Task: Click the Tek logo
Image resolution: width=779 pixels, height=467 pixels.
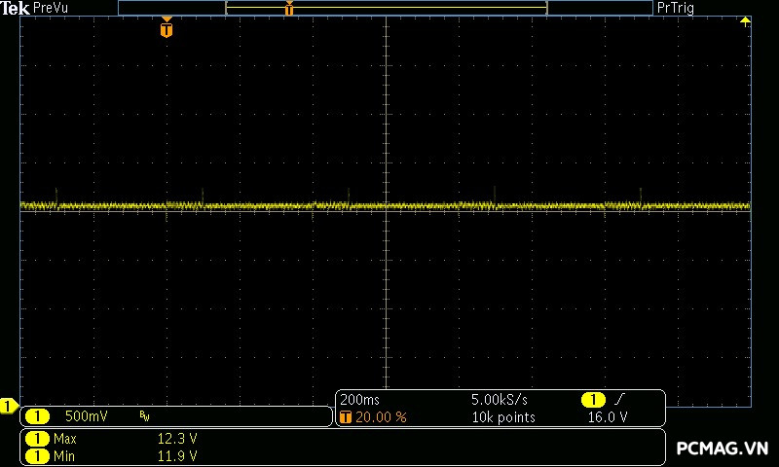Action: click(15, 8)
